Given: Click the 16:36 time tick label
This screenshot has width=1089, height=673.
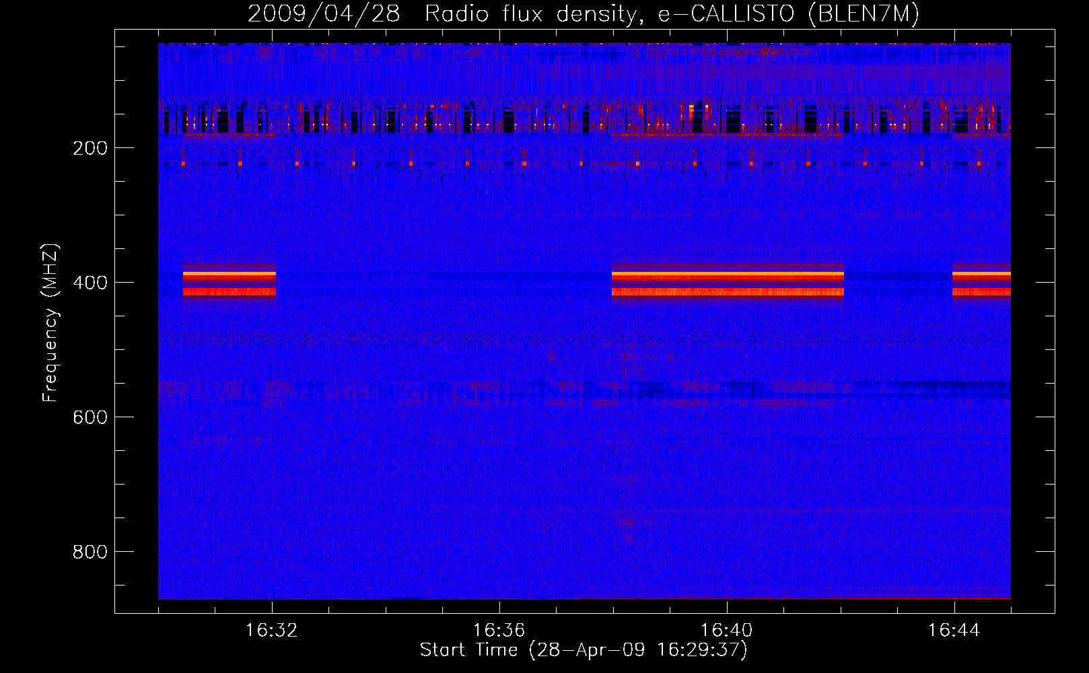Looking at the screenshot, I should [499, 631].
